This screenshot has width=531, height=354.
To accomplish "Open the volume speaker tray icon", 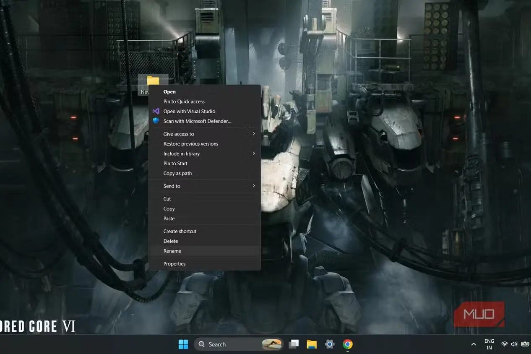I will [514, 344].
